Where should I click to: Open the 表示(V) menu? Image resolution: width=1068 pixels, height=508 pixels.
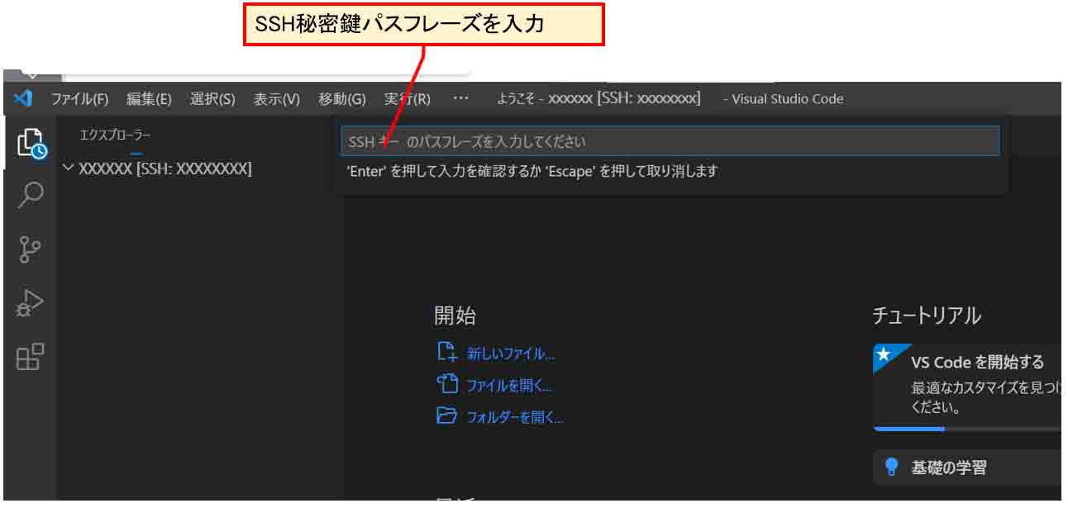(x=276, y=99)
